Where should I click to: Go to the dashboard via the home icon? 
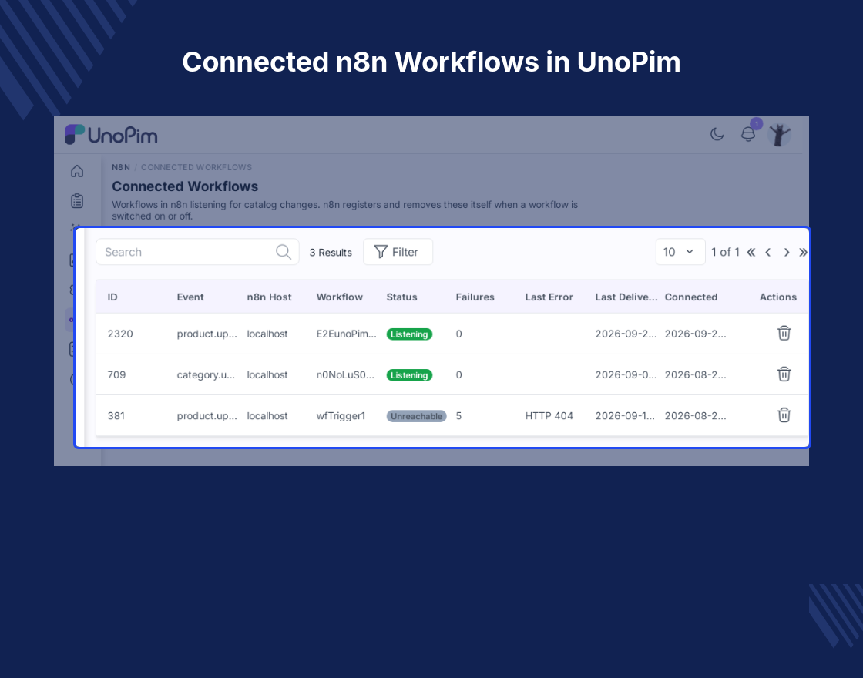pos(77,171)
